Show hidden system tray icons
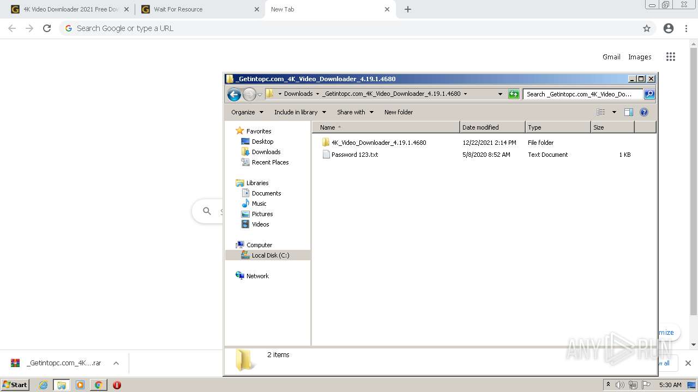 pos(609,385)
